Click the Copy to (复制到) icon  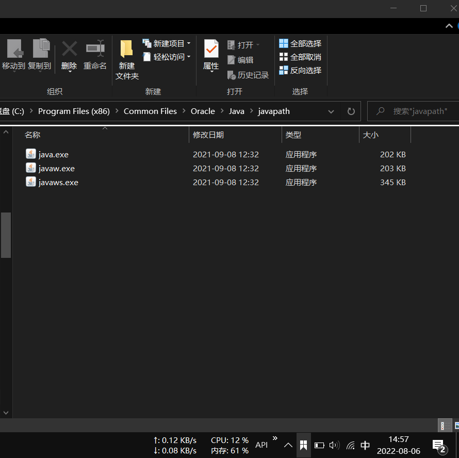[41, 48]
